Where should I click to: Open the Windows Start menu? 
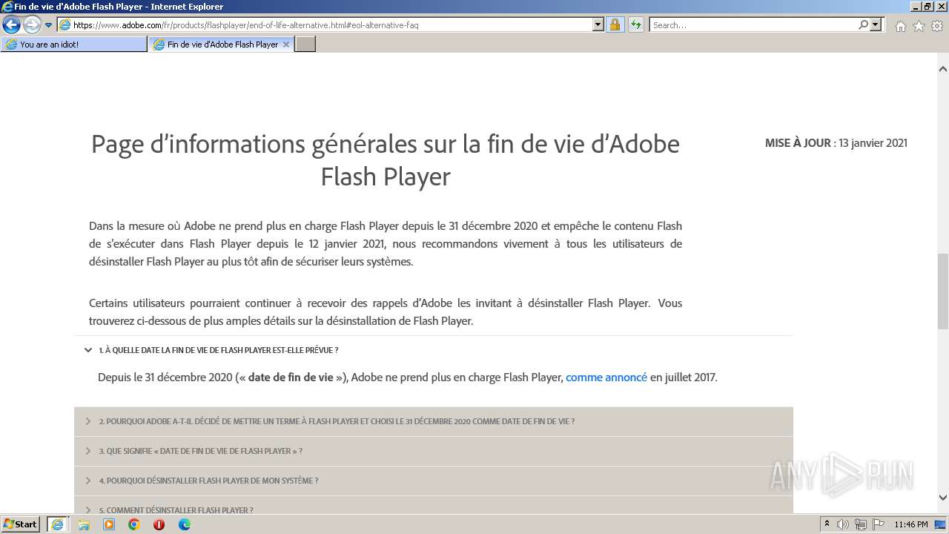[x=21, y=524]
